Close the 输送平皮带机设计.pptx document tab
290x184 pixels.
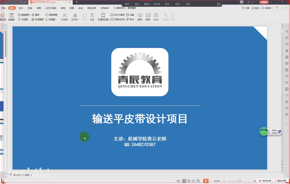click(x=70, y=2)
